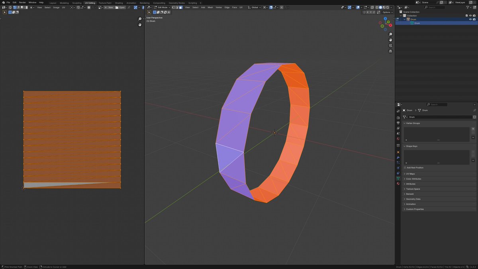Open the File menu
Image resolution: width=478 pixels, height=269 pixels.
[8, 2]
